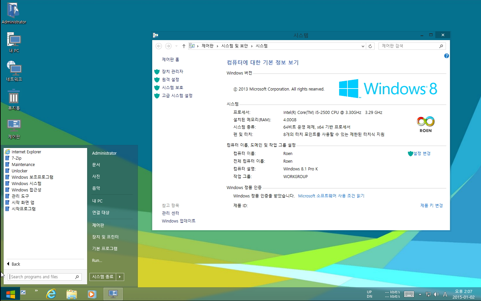Refresh the System window address bar
This screenshot has height=301, width=481.
[x=370, y=46]
